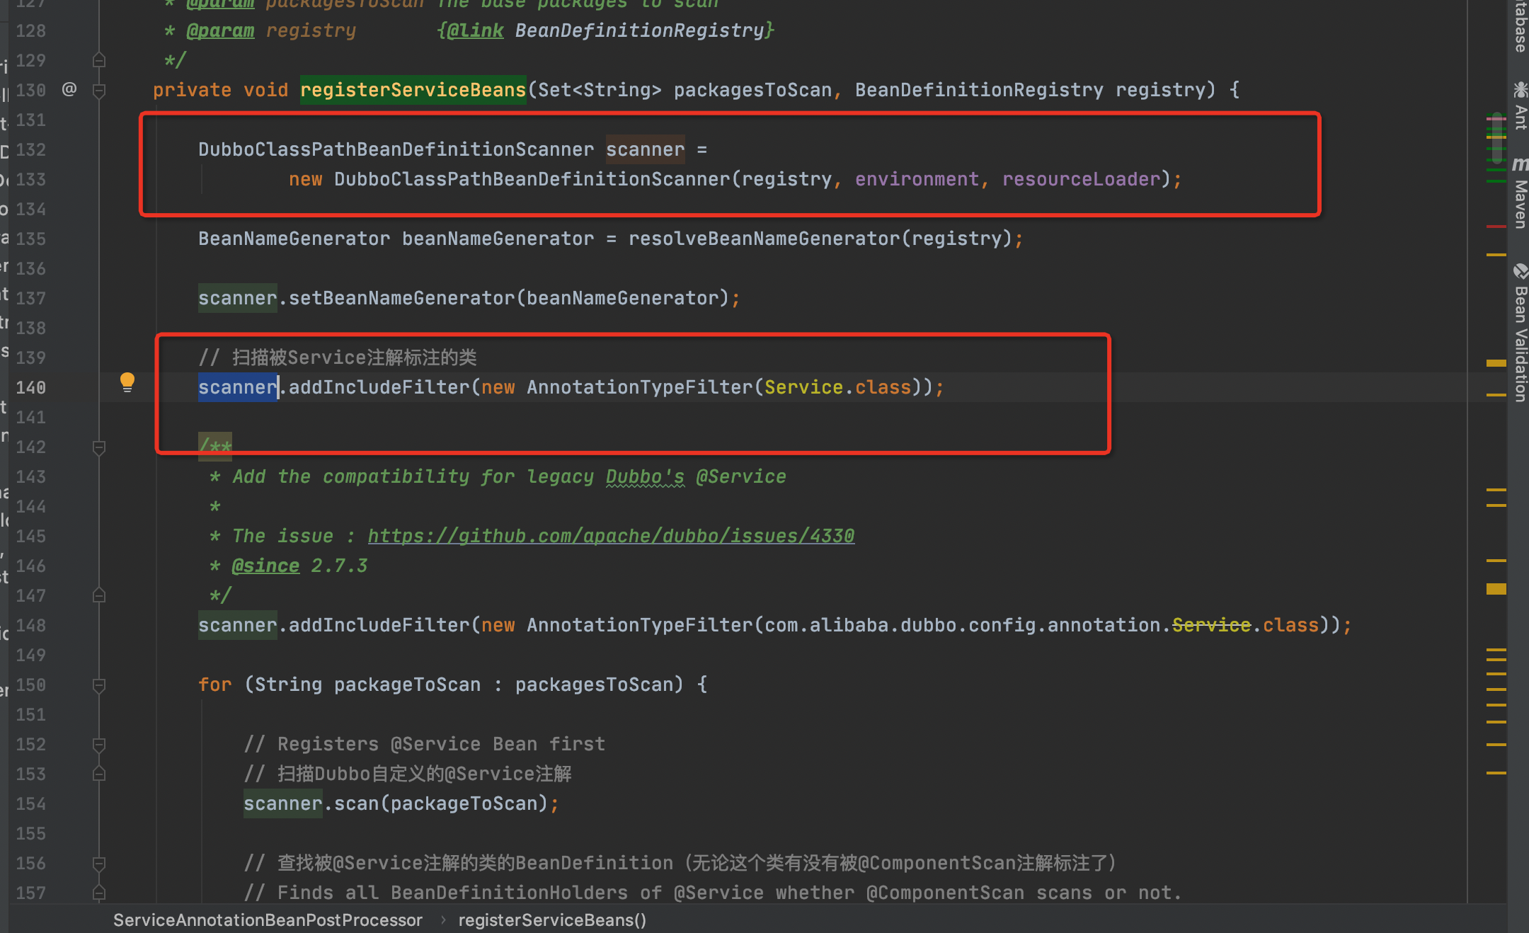Collapse the Javadoc comment end at line 129
This screenshot has width=1529, height=933.
pos(99,60)
